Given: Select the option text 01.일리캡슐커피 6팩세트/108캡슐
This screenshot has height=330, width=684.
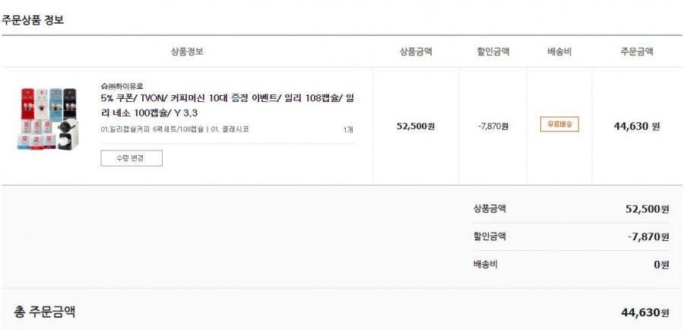Looking at the screenshot, I should pyautogui.click(x=152, y=129).
